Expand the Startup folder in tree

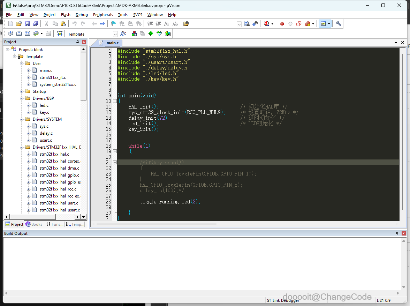pyautogui.click(x=22, y=91)
